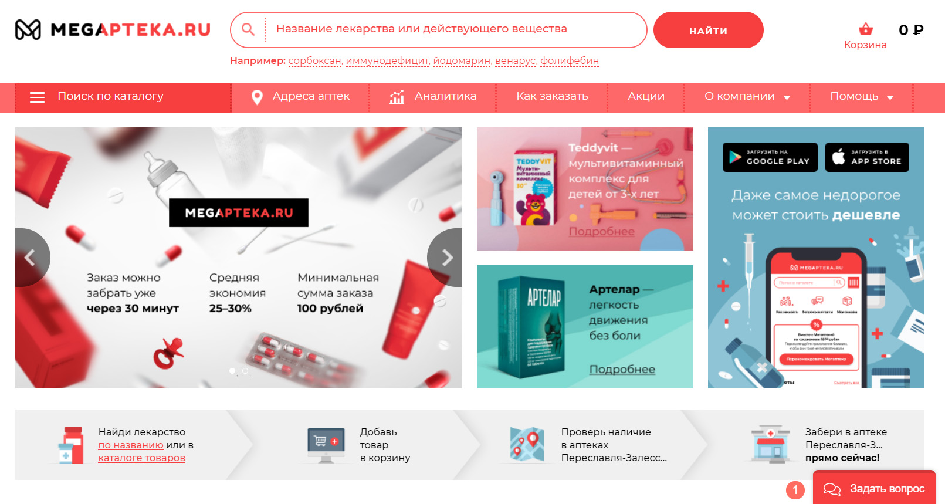This screenshot has height=504, width=945.
Task: Select the second carousel slide dot
Action: click(245, 371)
